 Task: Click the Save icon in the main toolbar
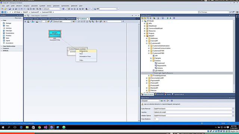pos(10,9)
